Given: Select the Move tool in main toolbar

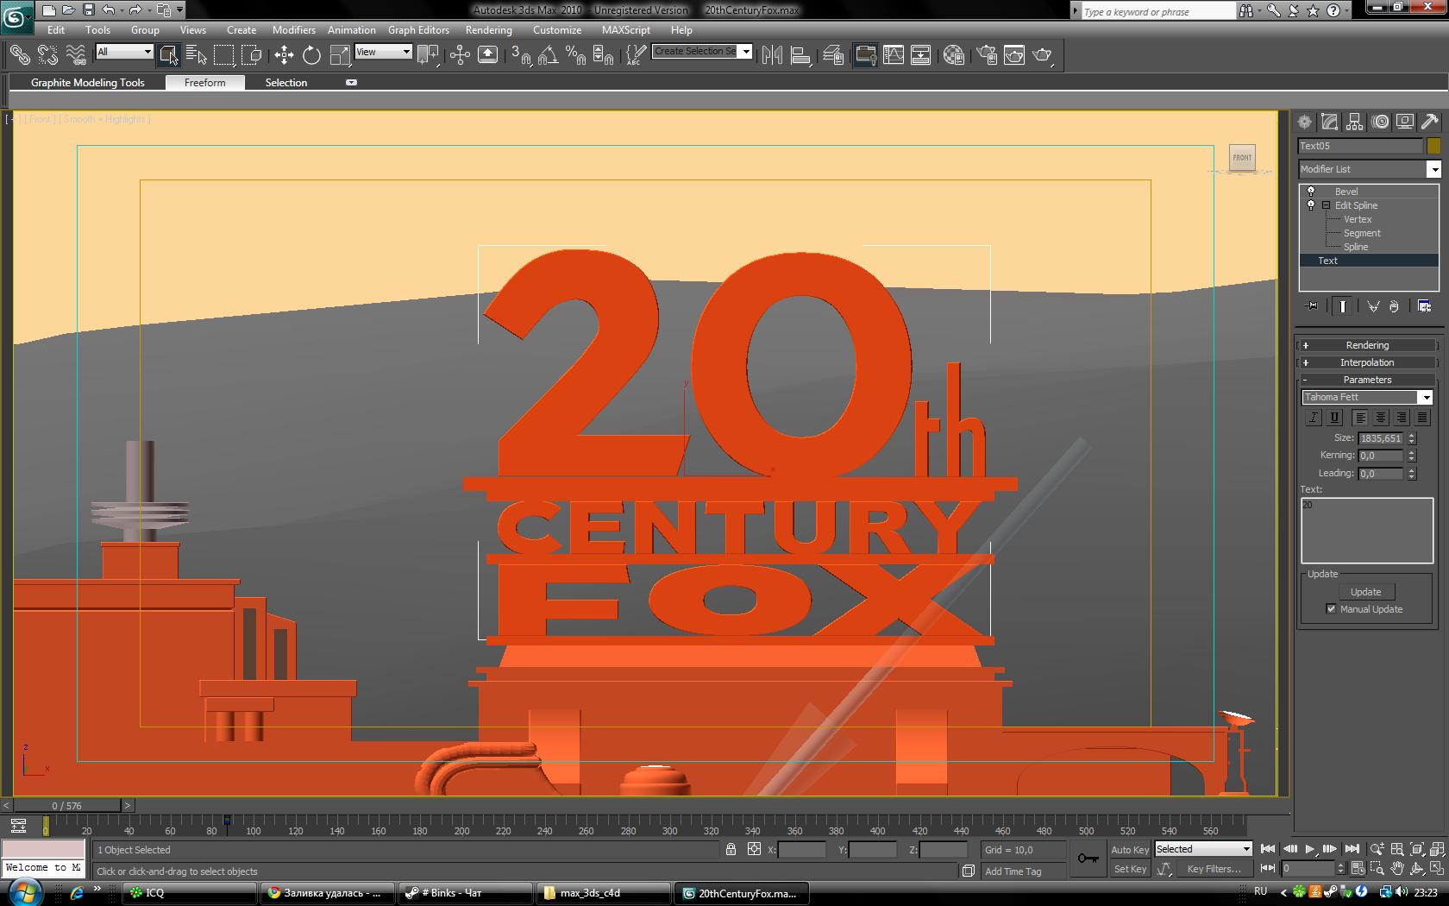Looking at the screenshot, I should pyautogui.click(x=284, y=55).
